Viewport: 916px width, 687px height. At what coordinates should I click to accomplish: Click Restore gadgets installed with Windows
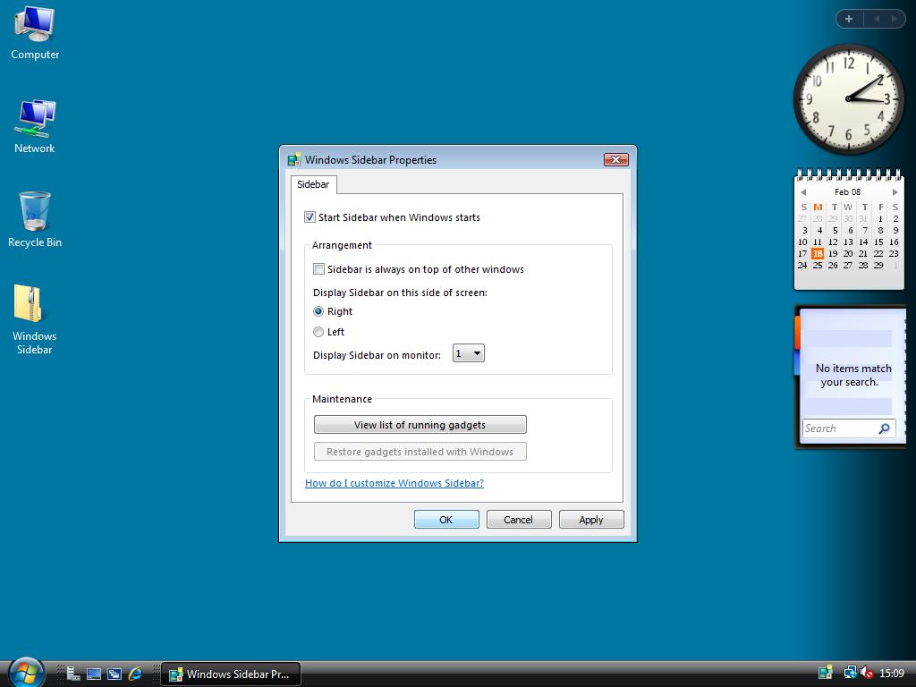click(420, 452)
